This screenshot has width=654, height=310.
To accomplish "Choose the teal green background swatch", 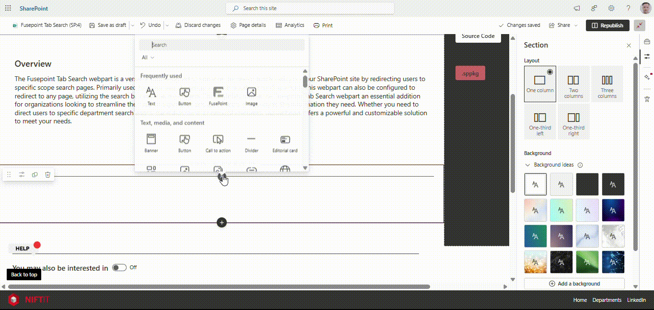I will click(x=536, y=236).
